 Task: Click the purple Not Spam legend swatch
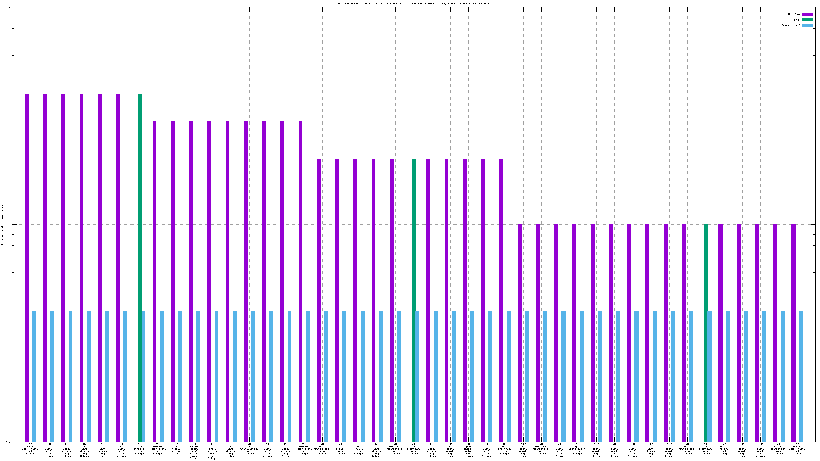tap(807, 14)
